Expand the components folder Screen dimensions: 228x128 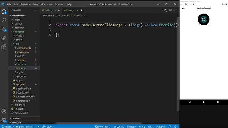tap(24, 48)
